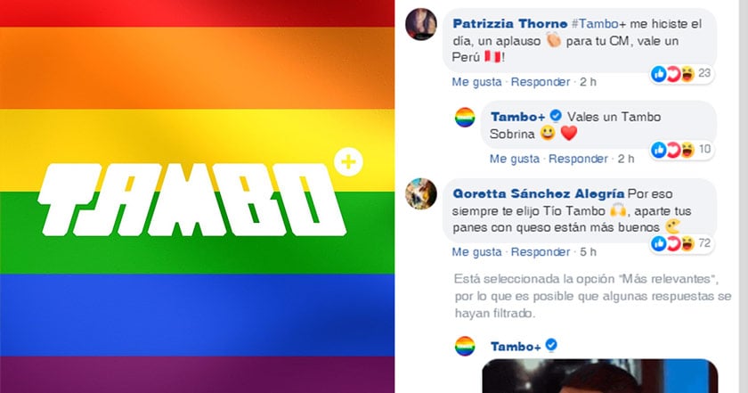
Task: Reply to Patrizzia Thorne's comment
Action: [541, 82]
